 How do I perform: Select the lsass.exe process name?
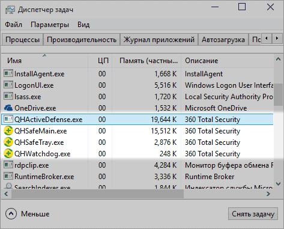pyautogui.click(x=28, y=97)
